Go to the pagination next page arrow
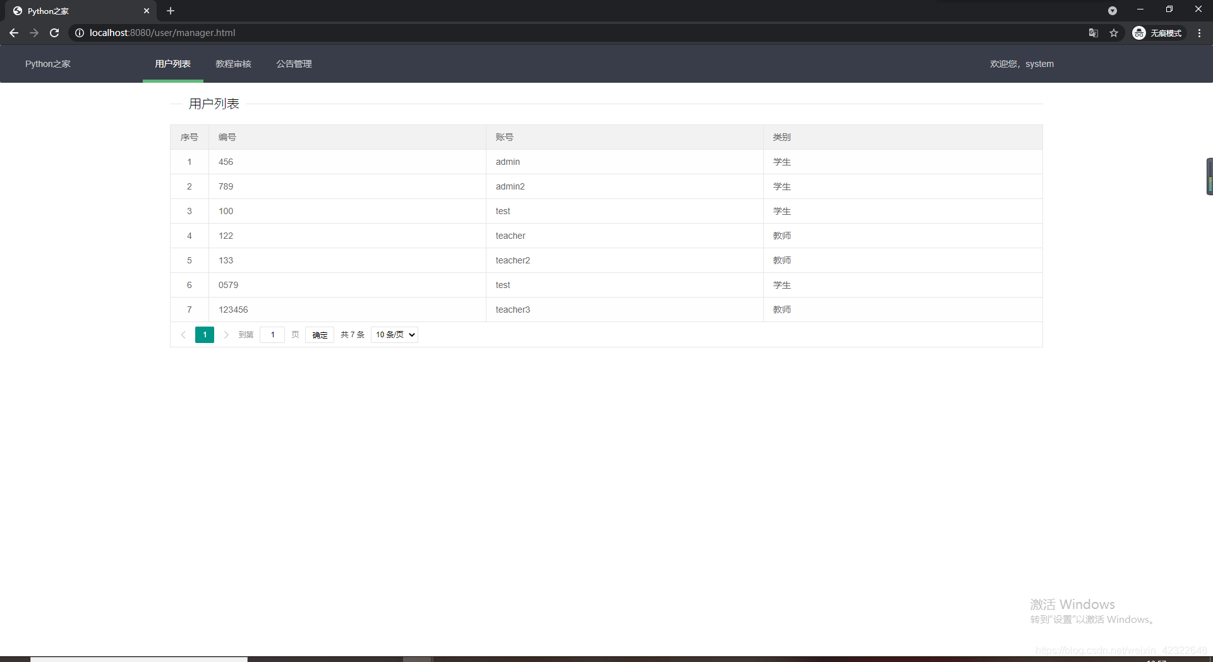 [226, 335]
